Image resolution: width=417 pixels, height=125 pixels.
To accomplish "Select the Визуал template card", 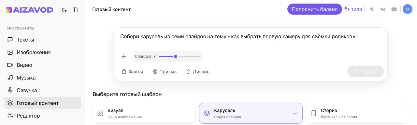I will click(144, 113).
